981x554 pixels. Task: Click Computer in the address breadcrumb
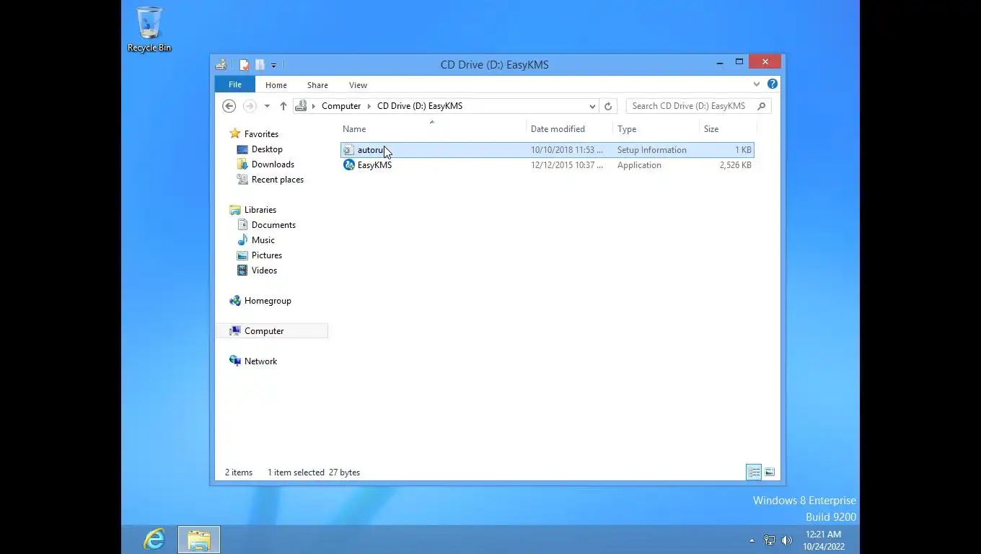(341, 106)
